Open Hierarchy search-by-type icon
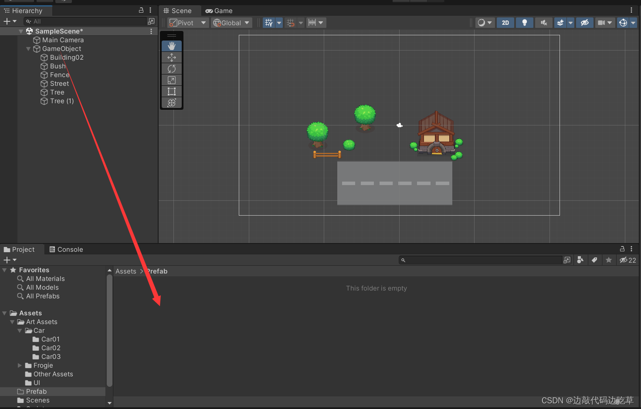This screenshot has height=409, width=641. (x=151, y=21)
